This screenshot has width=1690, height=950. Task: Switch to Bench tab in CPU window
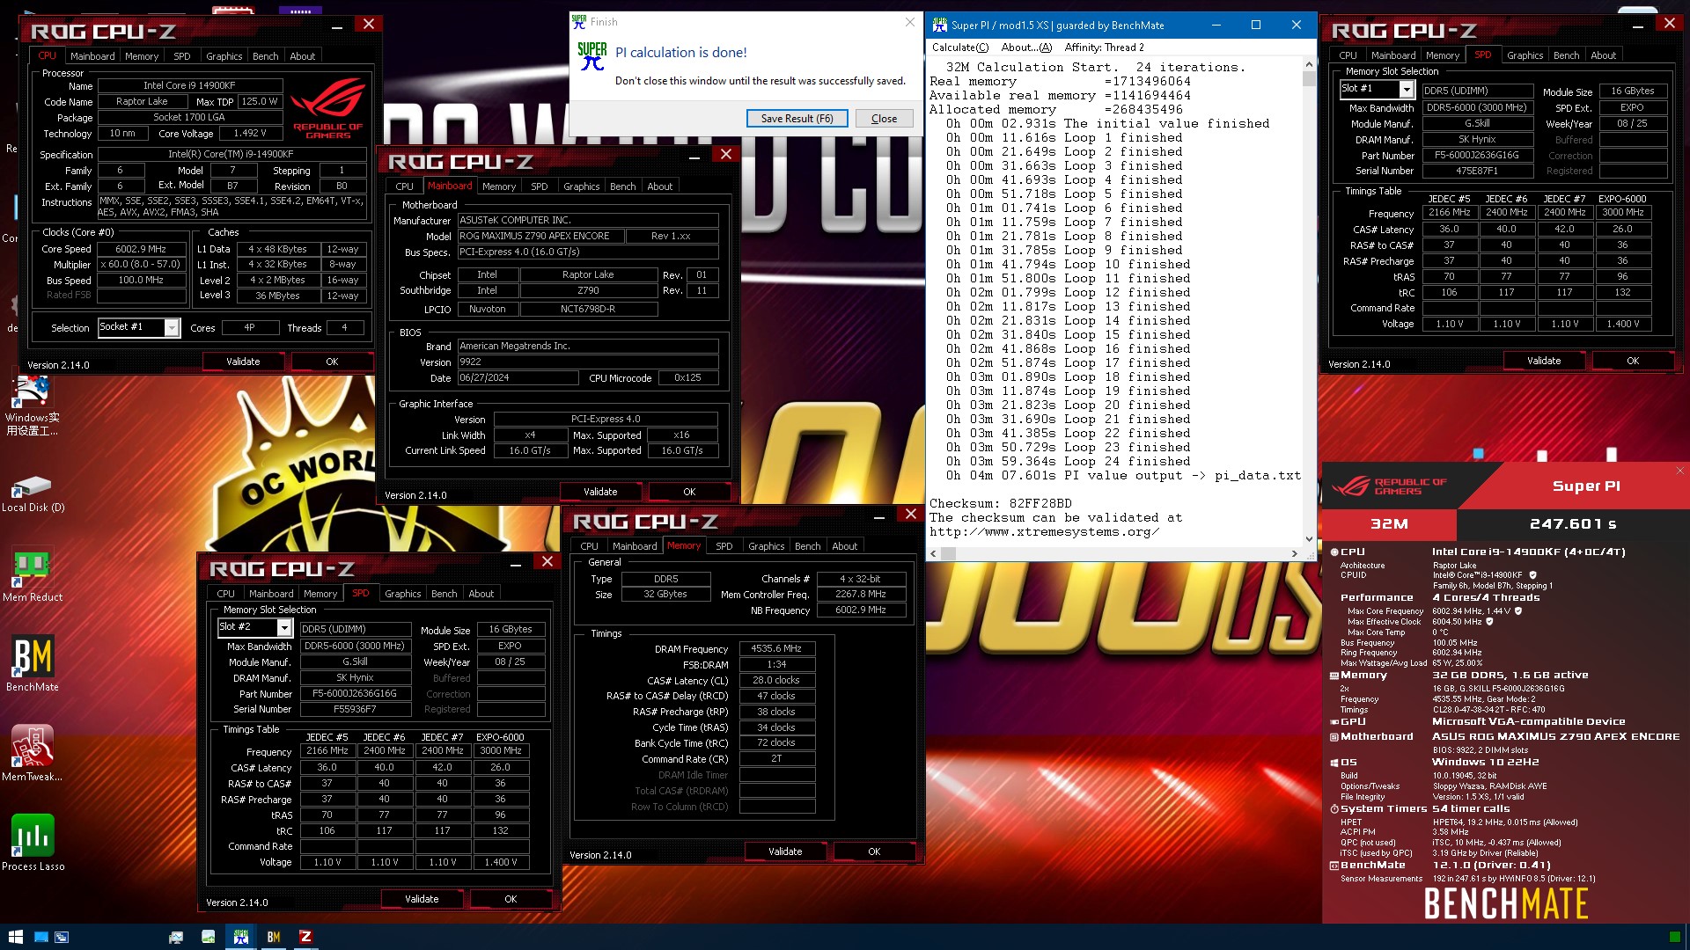pos(265,56)
